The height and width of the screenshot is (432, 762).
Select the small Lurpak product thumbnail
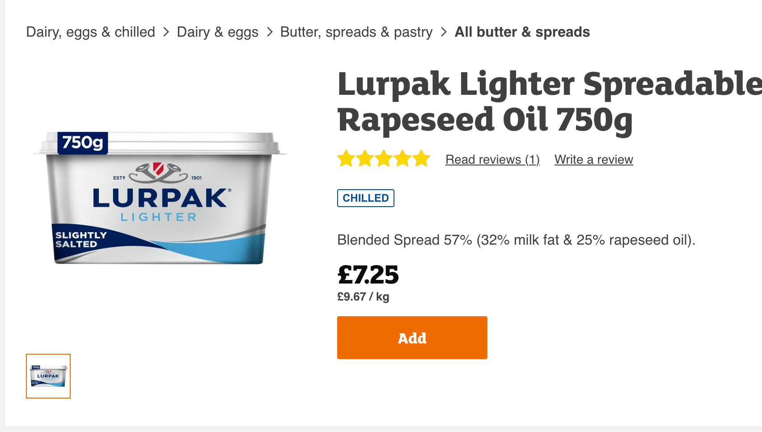pos(48,377)
